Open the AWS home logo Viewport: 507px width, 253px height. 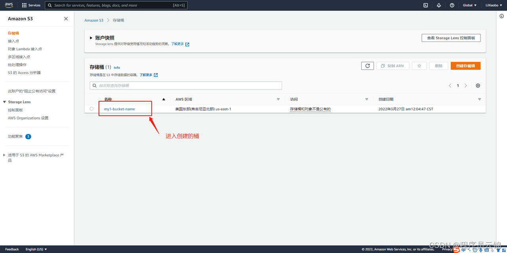9,5
